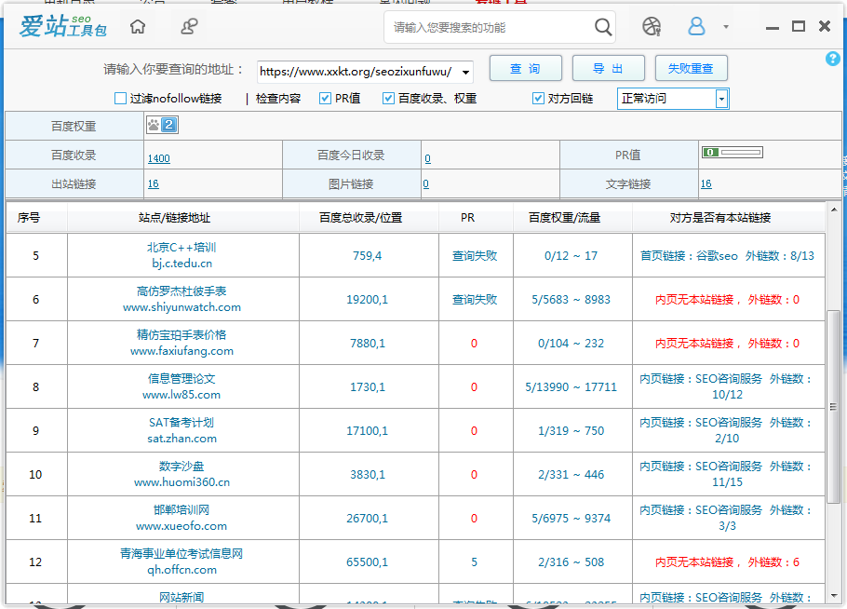Click the blue help question icon

pos(832,59)
